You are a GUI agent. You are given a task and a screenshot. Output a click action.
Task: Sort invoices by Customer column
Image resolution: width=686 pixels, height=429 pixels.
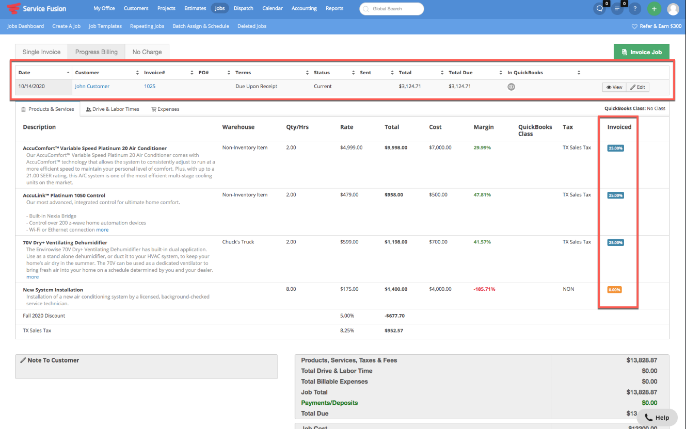click(x=106, y=73)
